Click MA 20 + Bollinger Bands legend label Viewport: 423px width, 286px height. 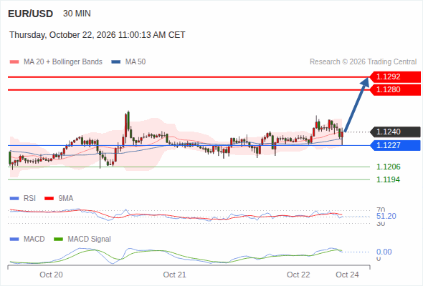click(x=63, y=62)
